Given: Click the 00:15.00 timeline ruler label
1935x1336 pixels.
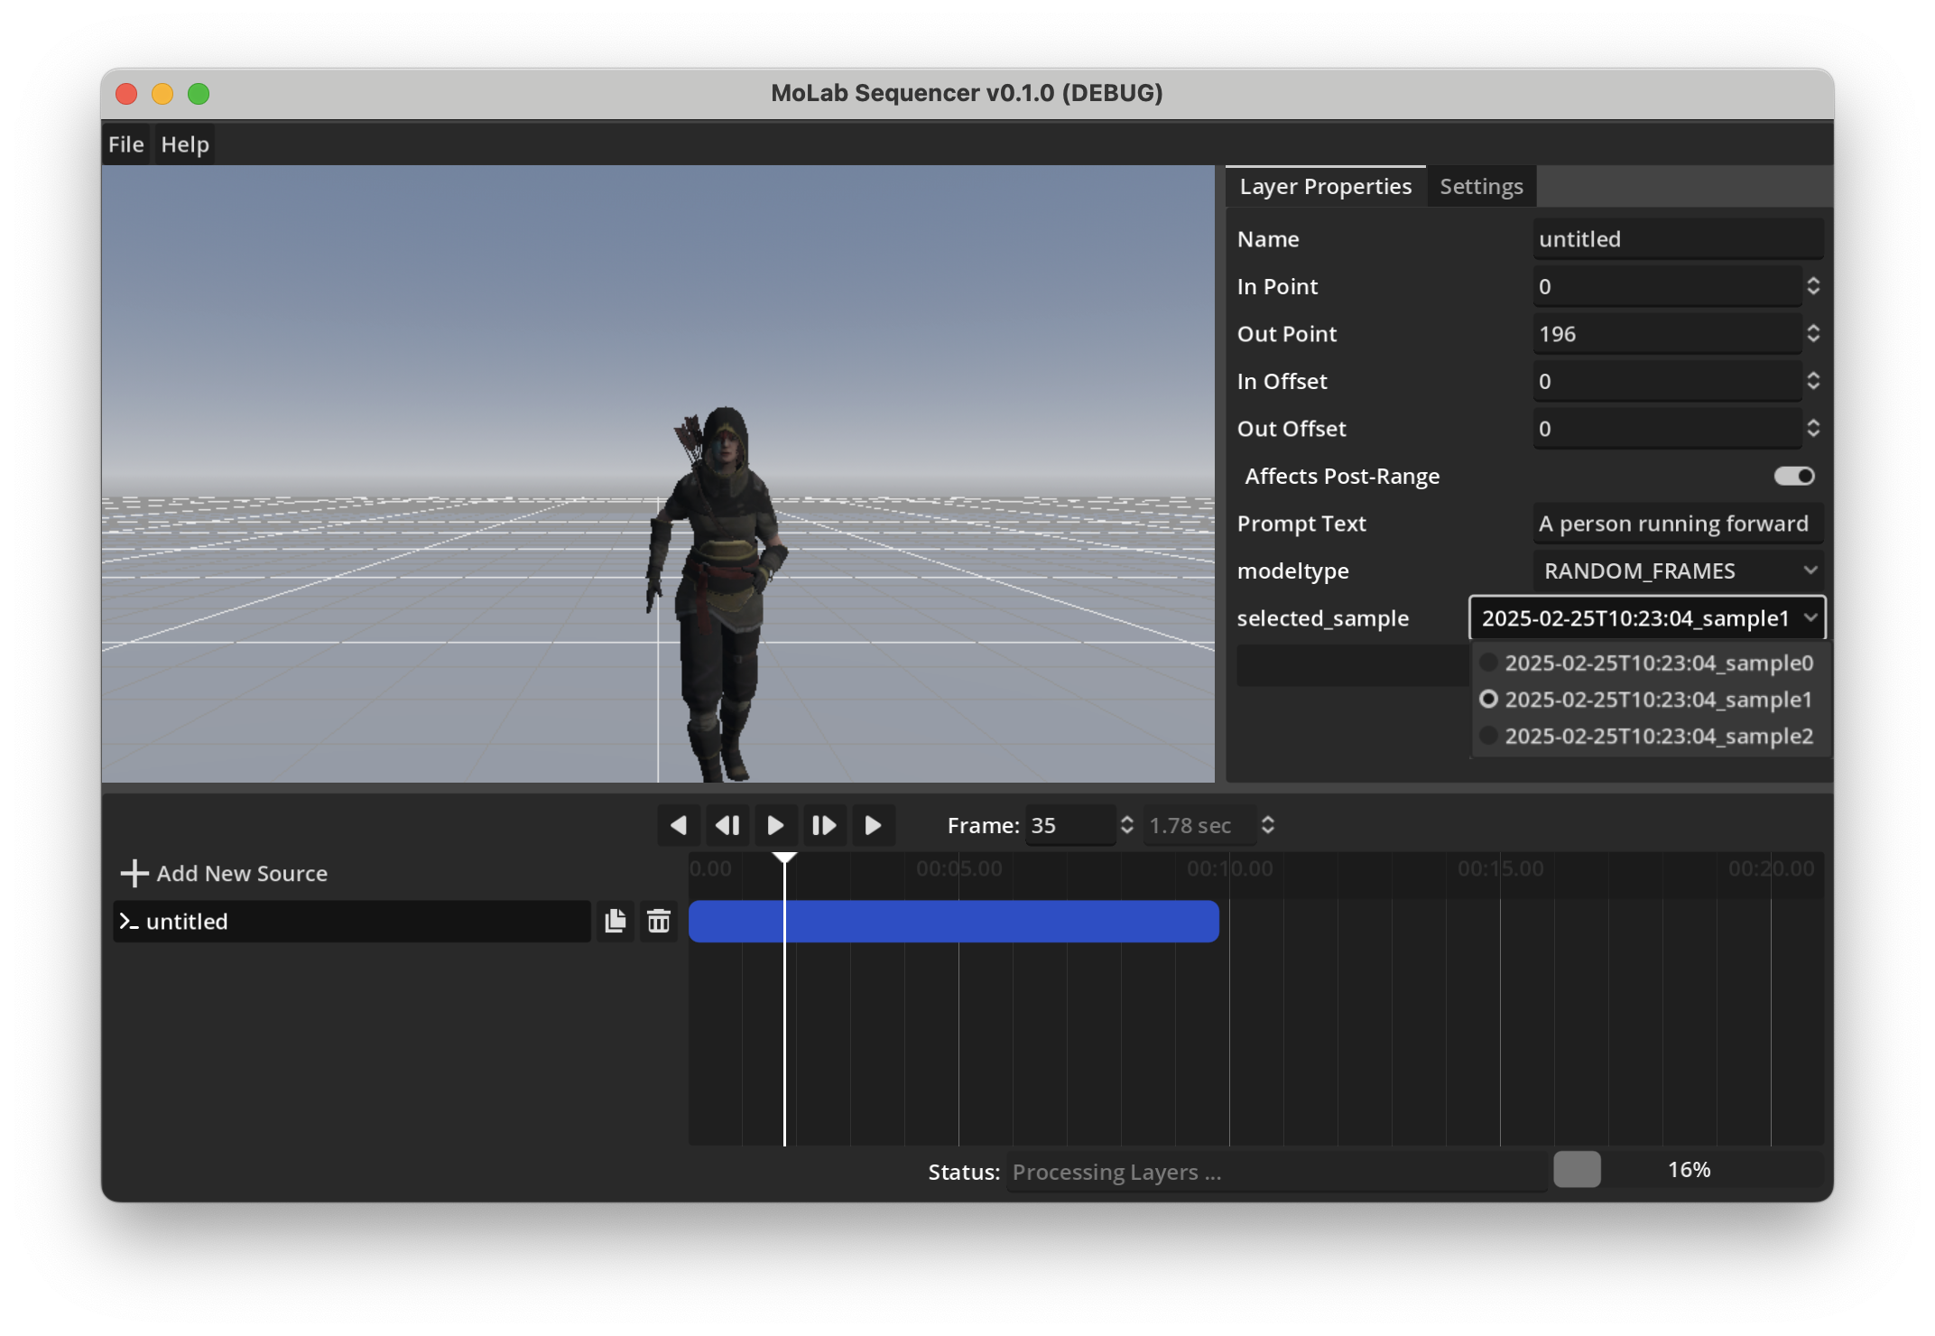Looking at the screenshot, I should [1500, 868].
